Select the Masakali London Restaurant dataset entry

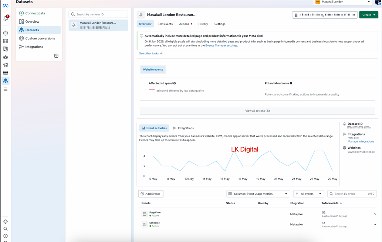coord(98,25)
